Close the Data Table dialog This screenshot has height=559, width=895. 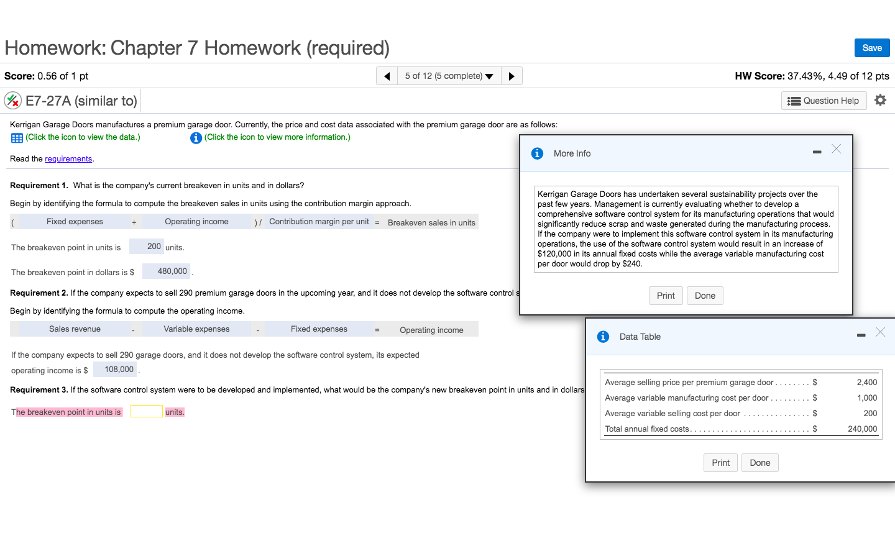[880, 332]
